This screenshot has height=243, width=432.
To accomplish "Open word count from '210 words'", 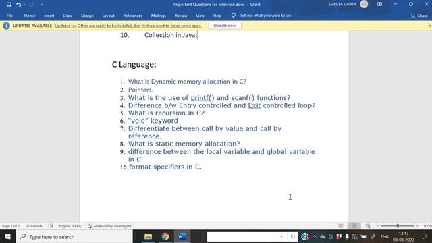I will pos(34,226).
